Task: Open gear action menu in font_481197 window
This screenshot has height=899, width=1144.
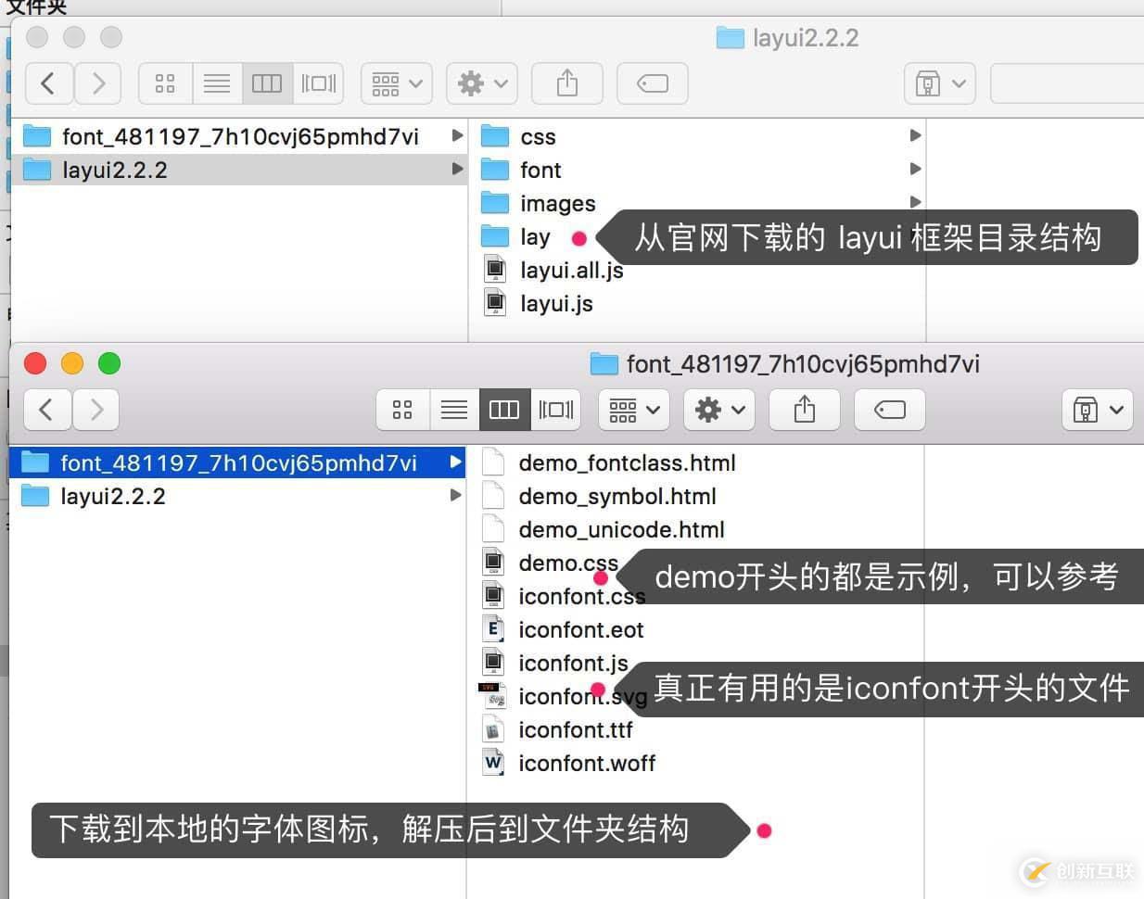Action: click(x=719, y=410)
